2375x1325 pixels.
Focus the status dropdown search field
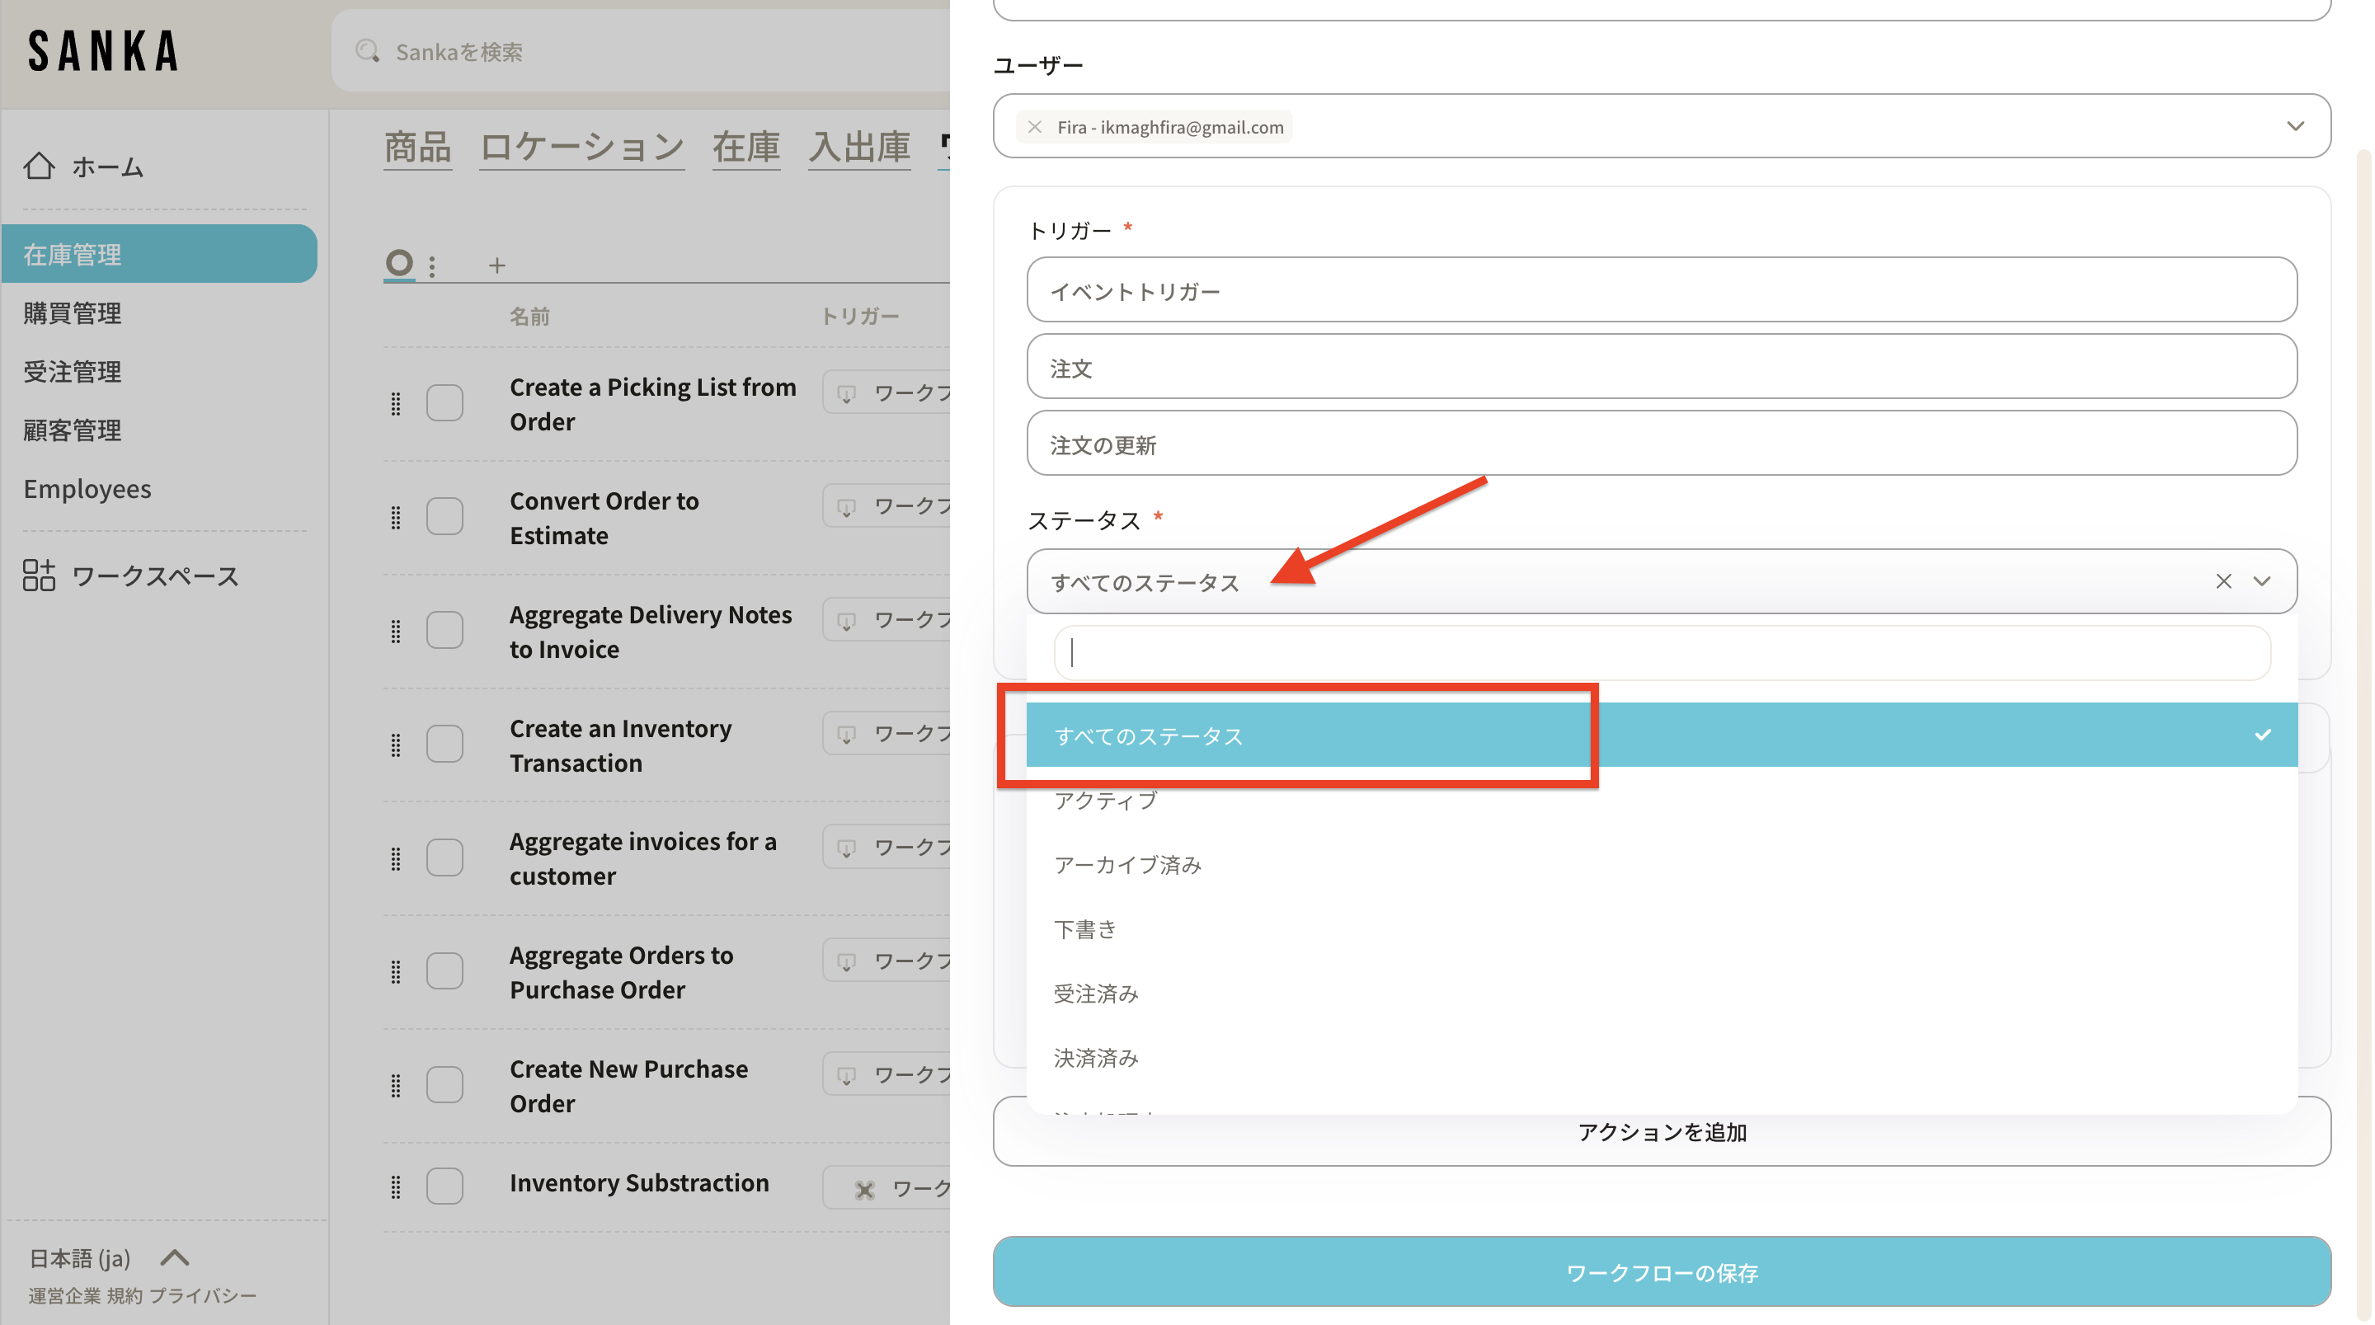[x=1662, y=653]
